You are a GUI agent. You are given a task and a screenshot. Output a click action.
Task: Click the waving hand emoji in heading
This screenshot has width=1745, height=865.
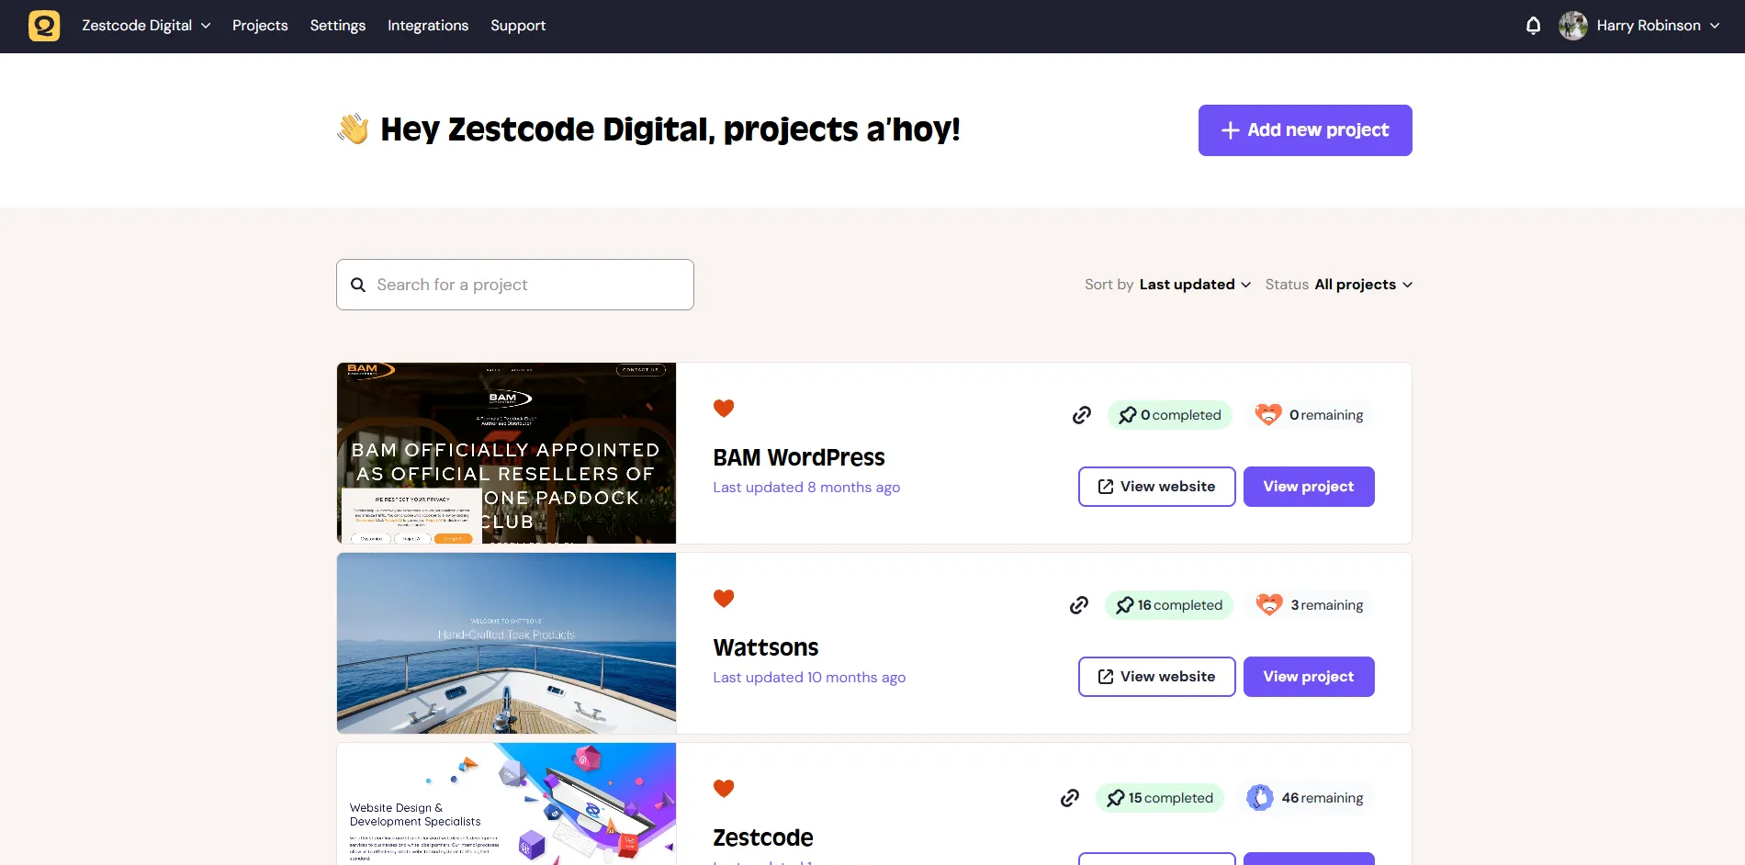pos(353,129)
